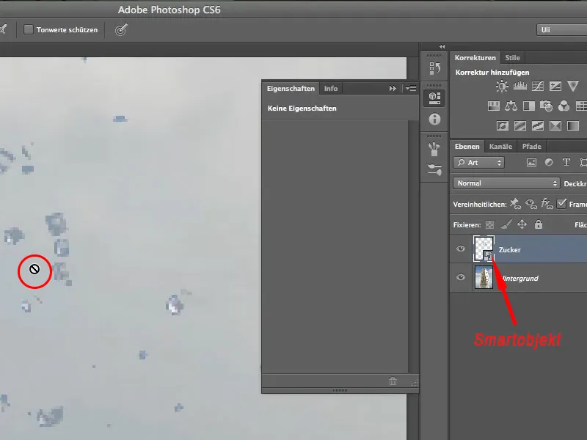This screenshot has width=587, height=440.
Task: Collapse the Eigenschaften panel with double arrows
Action: (x=393, y=88)
